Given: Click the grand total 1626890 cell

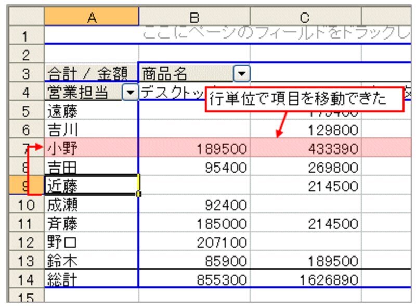Looking at the screenshot, I should (305, 280).
